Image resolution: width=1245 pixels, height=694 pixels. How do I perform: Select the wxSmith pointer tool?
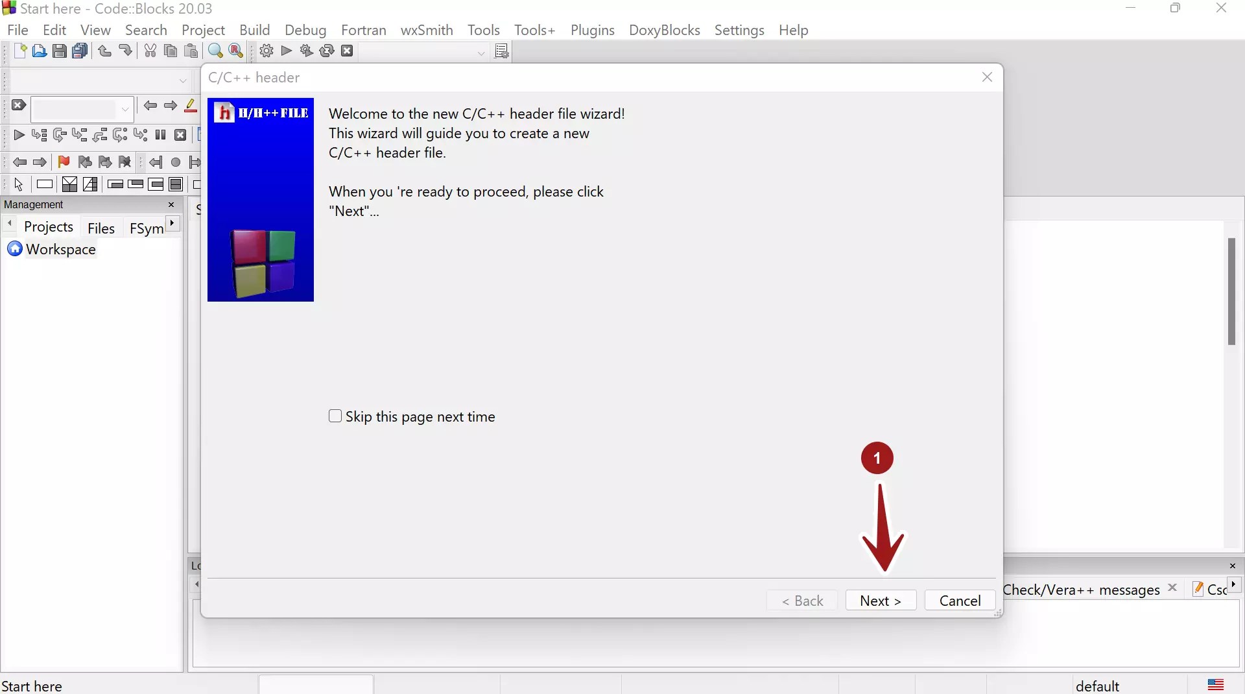(x=18, y=185)
